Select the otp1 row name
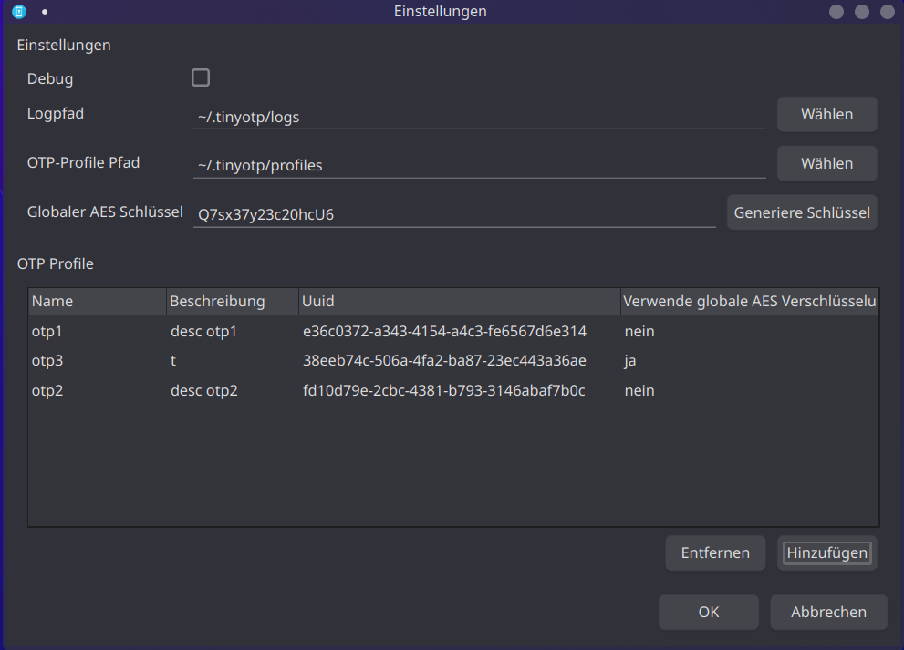 (47, 331)
